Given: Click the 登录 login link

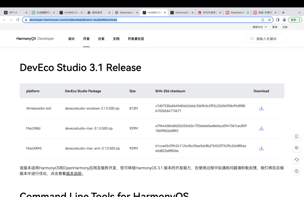Looking at the screenshot, I should (x=275, y=27).
